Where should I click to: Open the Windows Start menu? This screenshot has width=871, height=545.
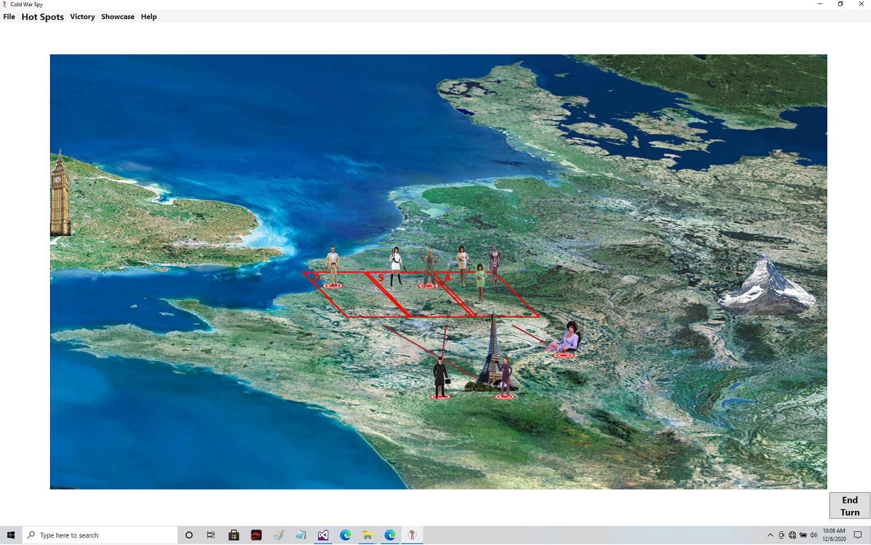(11, 535)
